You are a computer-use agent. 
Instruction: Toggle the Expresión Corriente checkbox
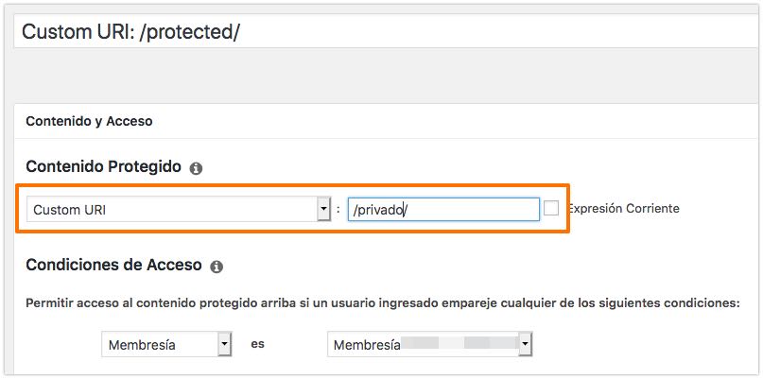click(551, 208)
